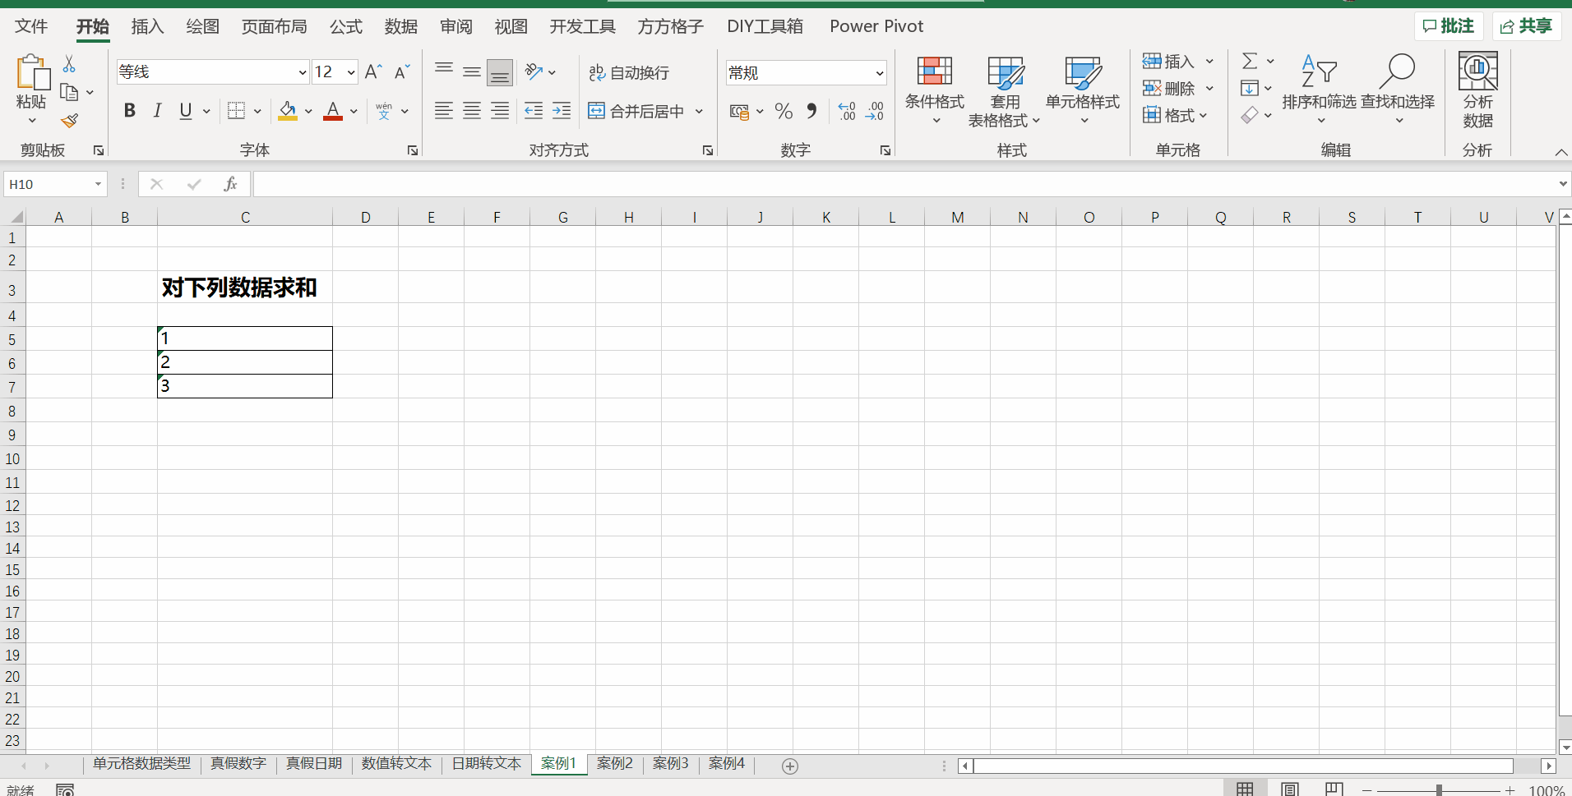Image resolution: width=1572 pixels, height=796 pixels.
Task: Click the Analyze Data icon
Action: (x=1477, y=73)
